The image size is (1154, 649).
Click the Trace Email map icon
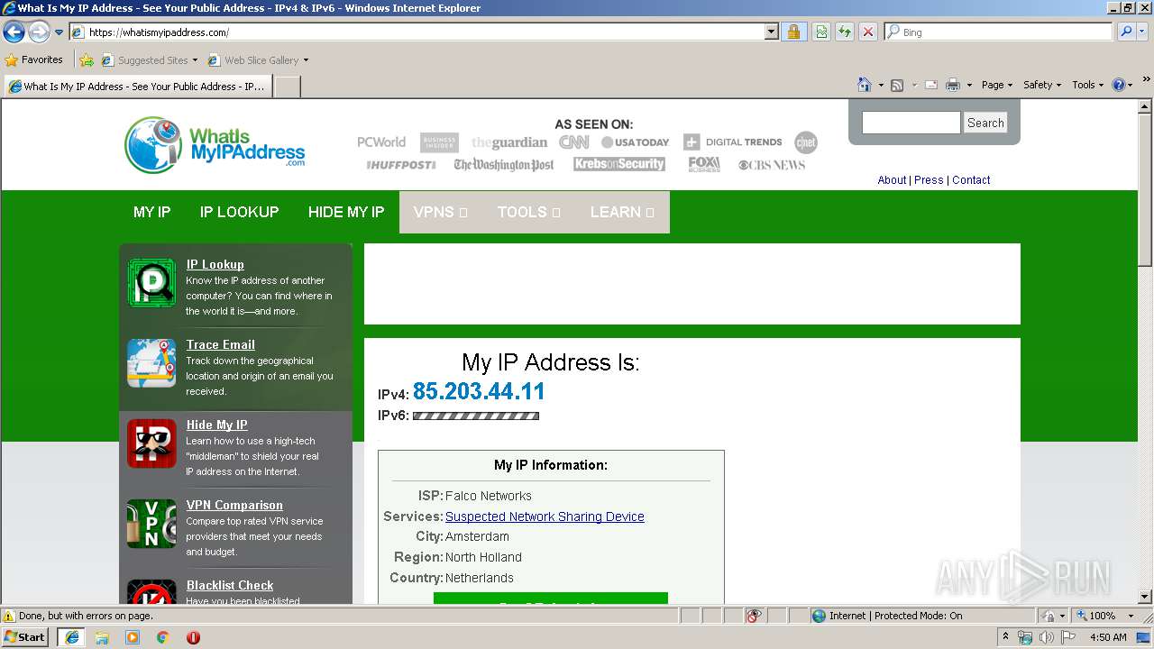click(151, 363)
